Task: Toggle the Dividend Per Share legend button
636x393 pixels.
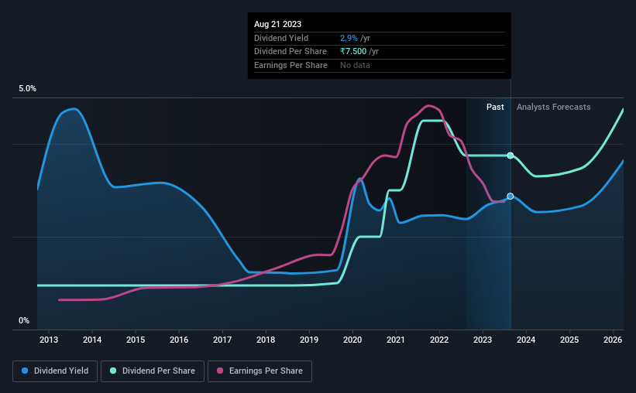Action: tap(153, 371)
